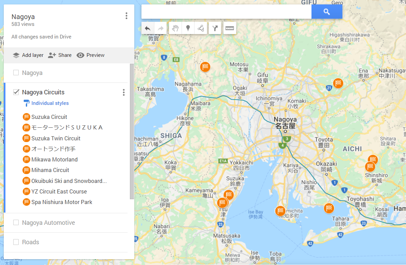Open the map options three-dot menu

[126, 16]
